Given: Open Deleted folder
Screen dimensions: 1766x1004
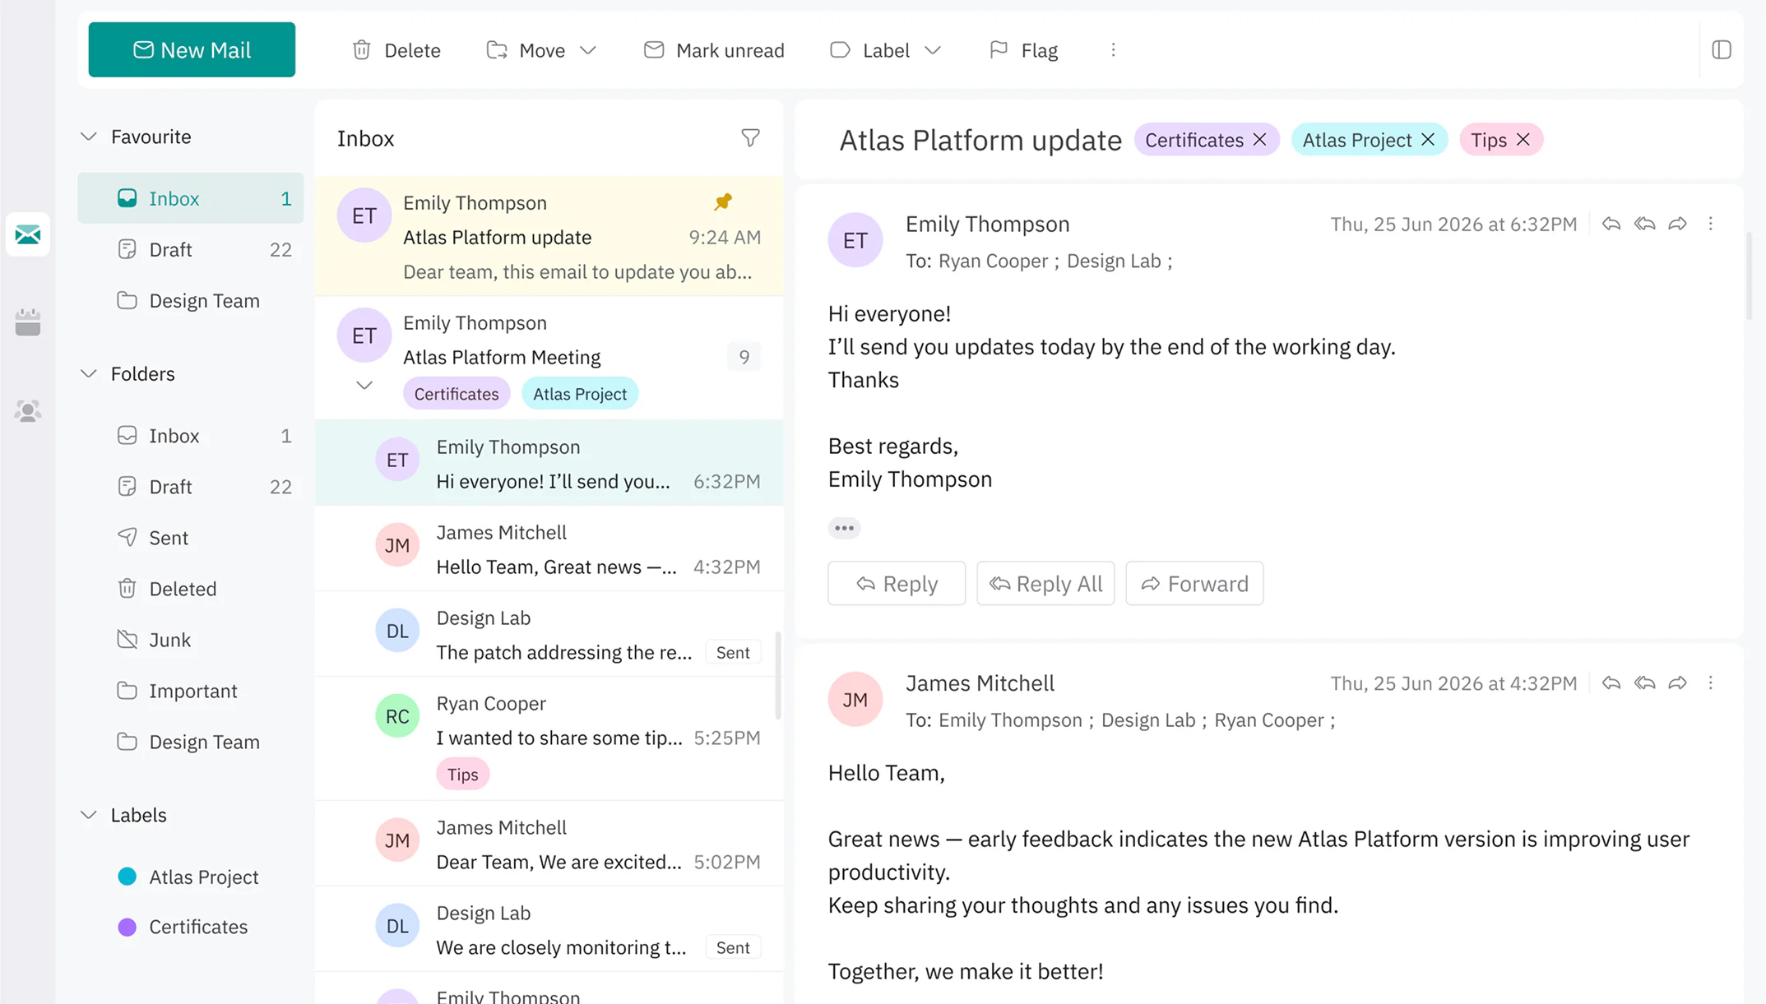Looking at the screenshot, I should click(191, 589).
